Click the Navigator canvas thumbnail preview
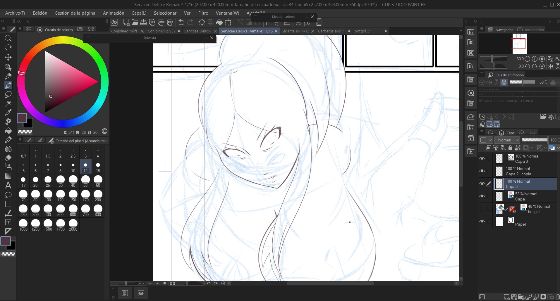This screenshot has width=560, height=301. (x=520, y=44)
